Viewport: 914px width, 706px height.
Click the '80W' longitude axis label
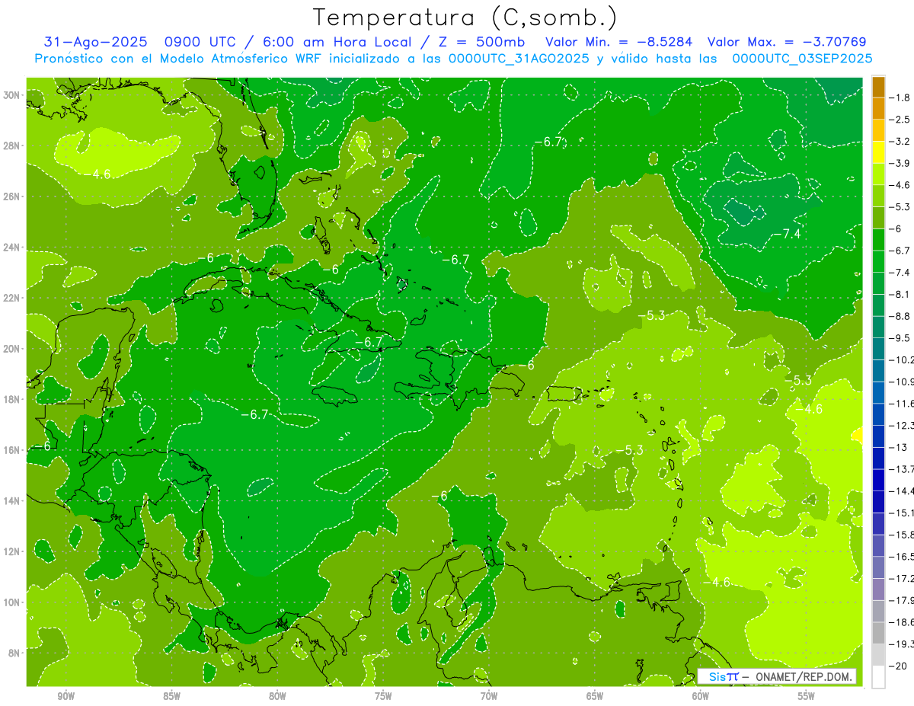[x=277, y=696]
